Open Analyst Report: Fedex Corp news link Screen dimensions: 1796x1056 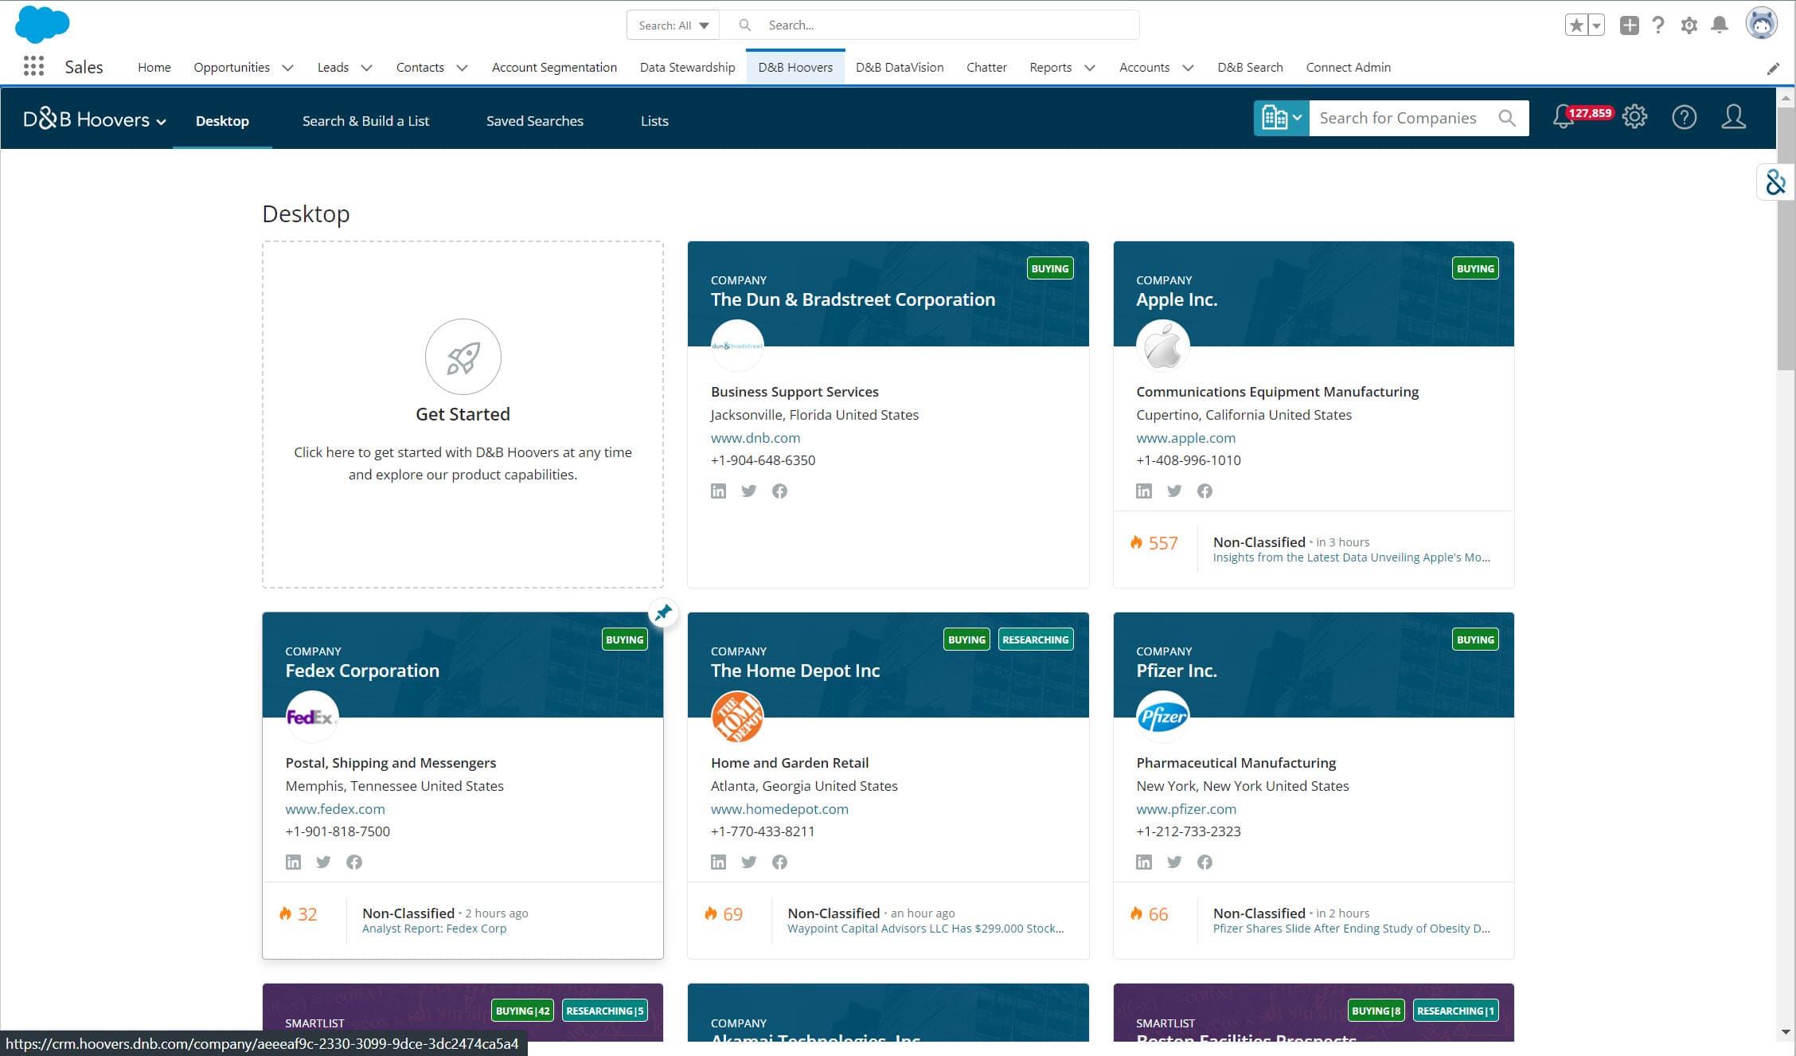click(x=434, y=928)
